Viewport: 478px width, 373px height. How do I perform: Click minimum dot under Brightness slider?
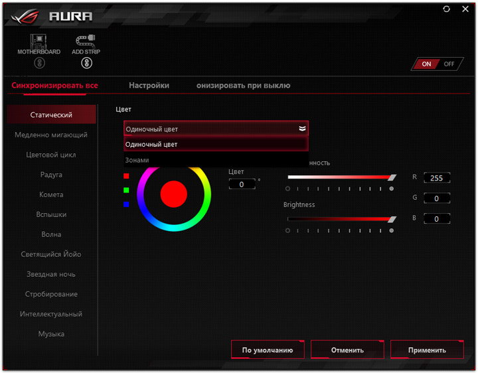tap(287, 230)
